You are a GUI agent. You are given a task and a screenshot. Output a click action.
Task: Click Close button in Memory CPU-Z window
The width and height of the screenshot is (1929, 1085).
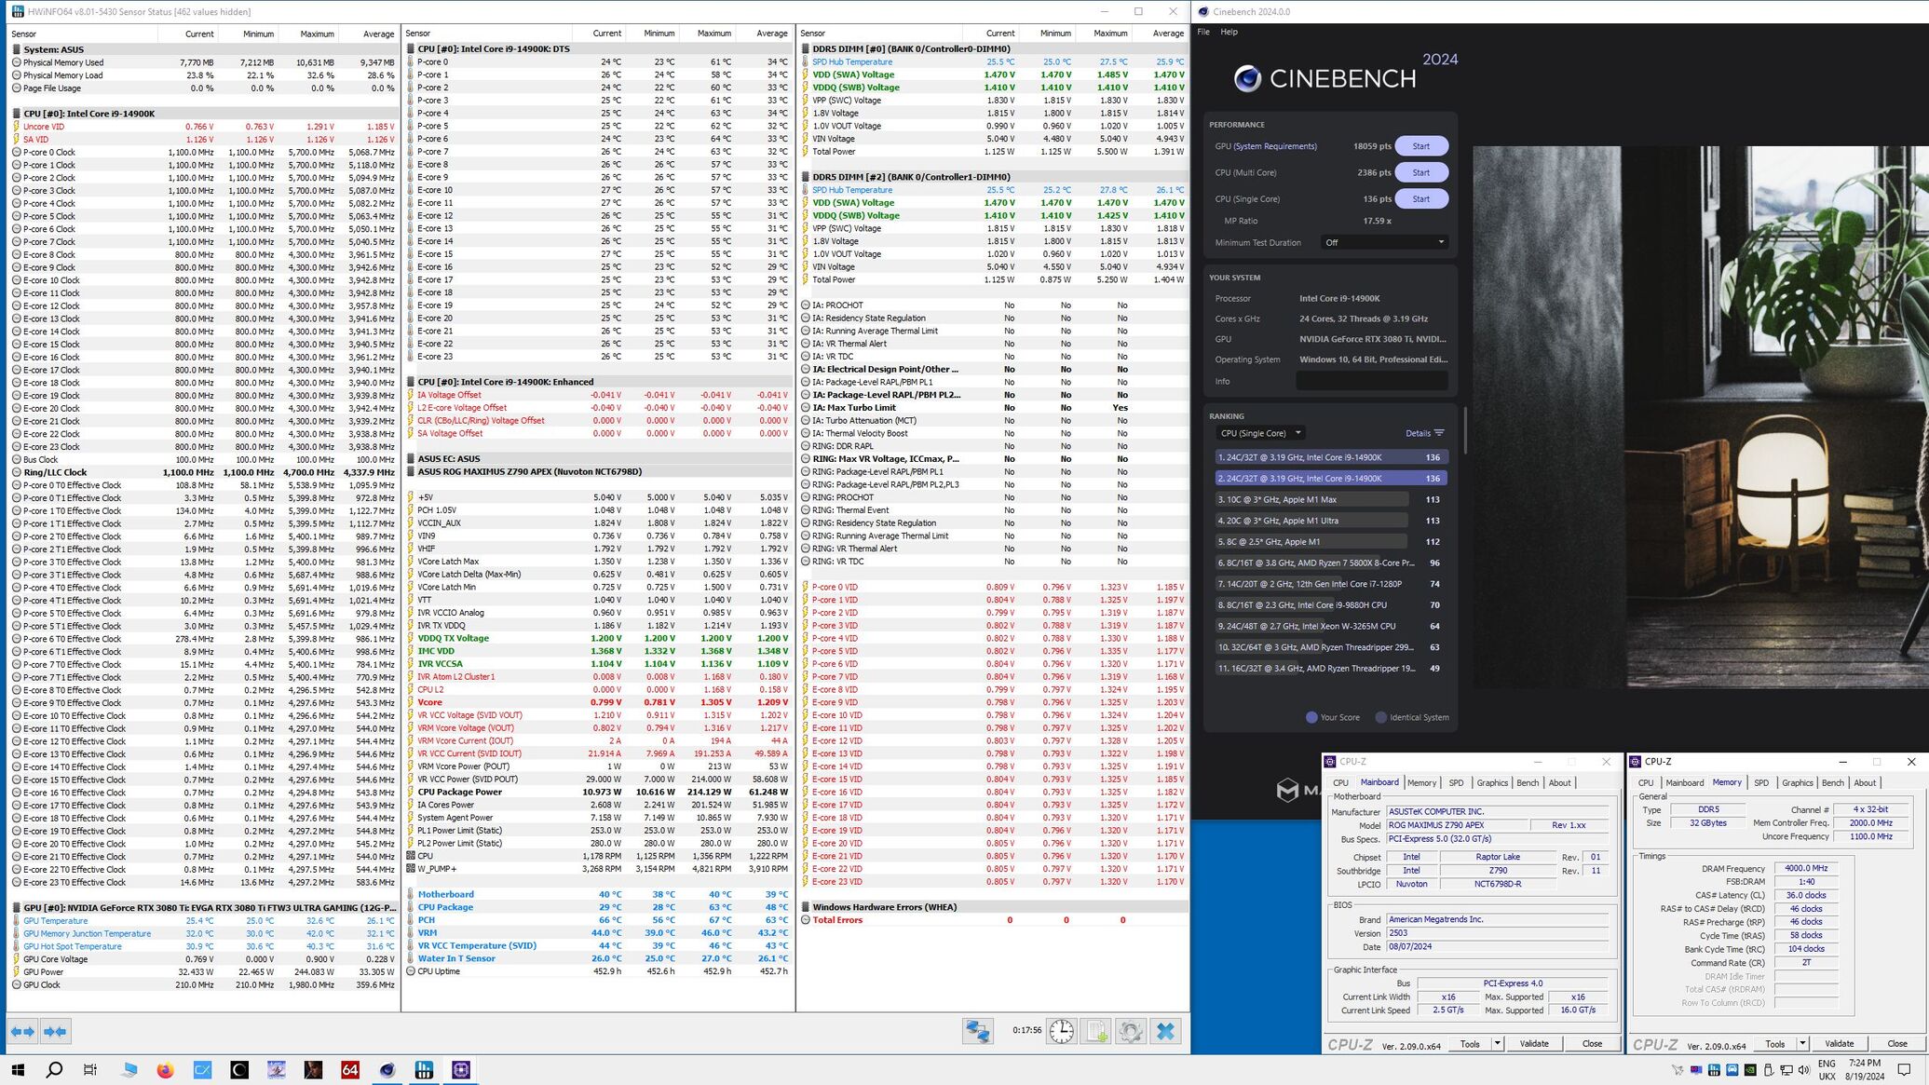click(x=1896, y=1044)
